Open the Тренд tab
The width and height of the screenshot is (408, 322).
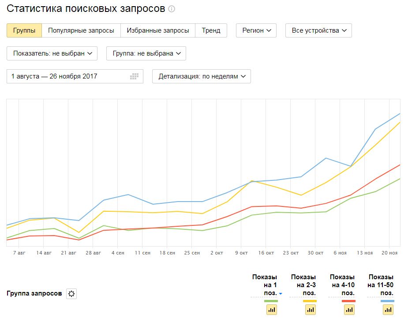coord(211,30)
